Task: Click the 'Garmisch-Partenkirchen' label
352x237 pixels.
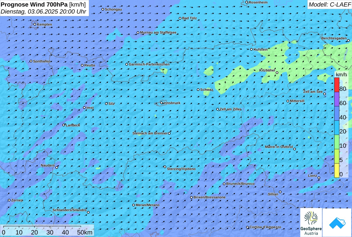Action: [x=149, y=64]
